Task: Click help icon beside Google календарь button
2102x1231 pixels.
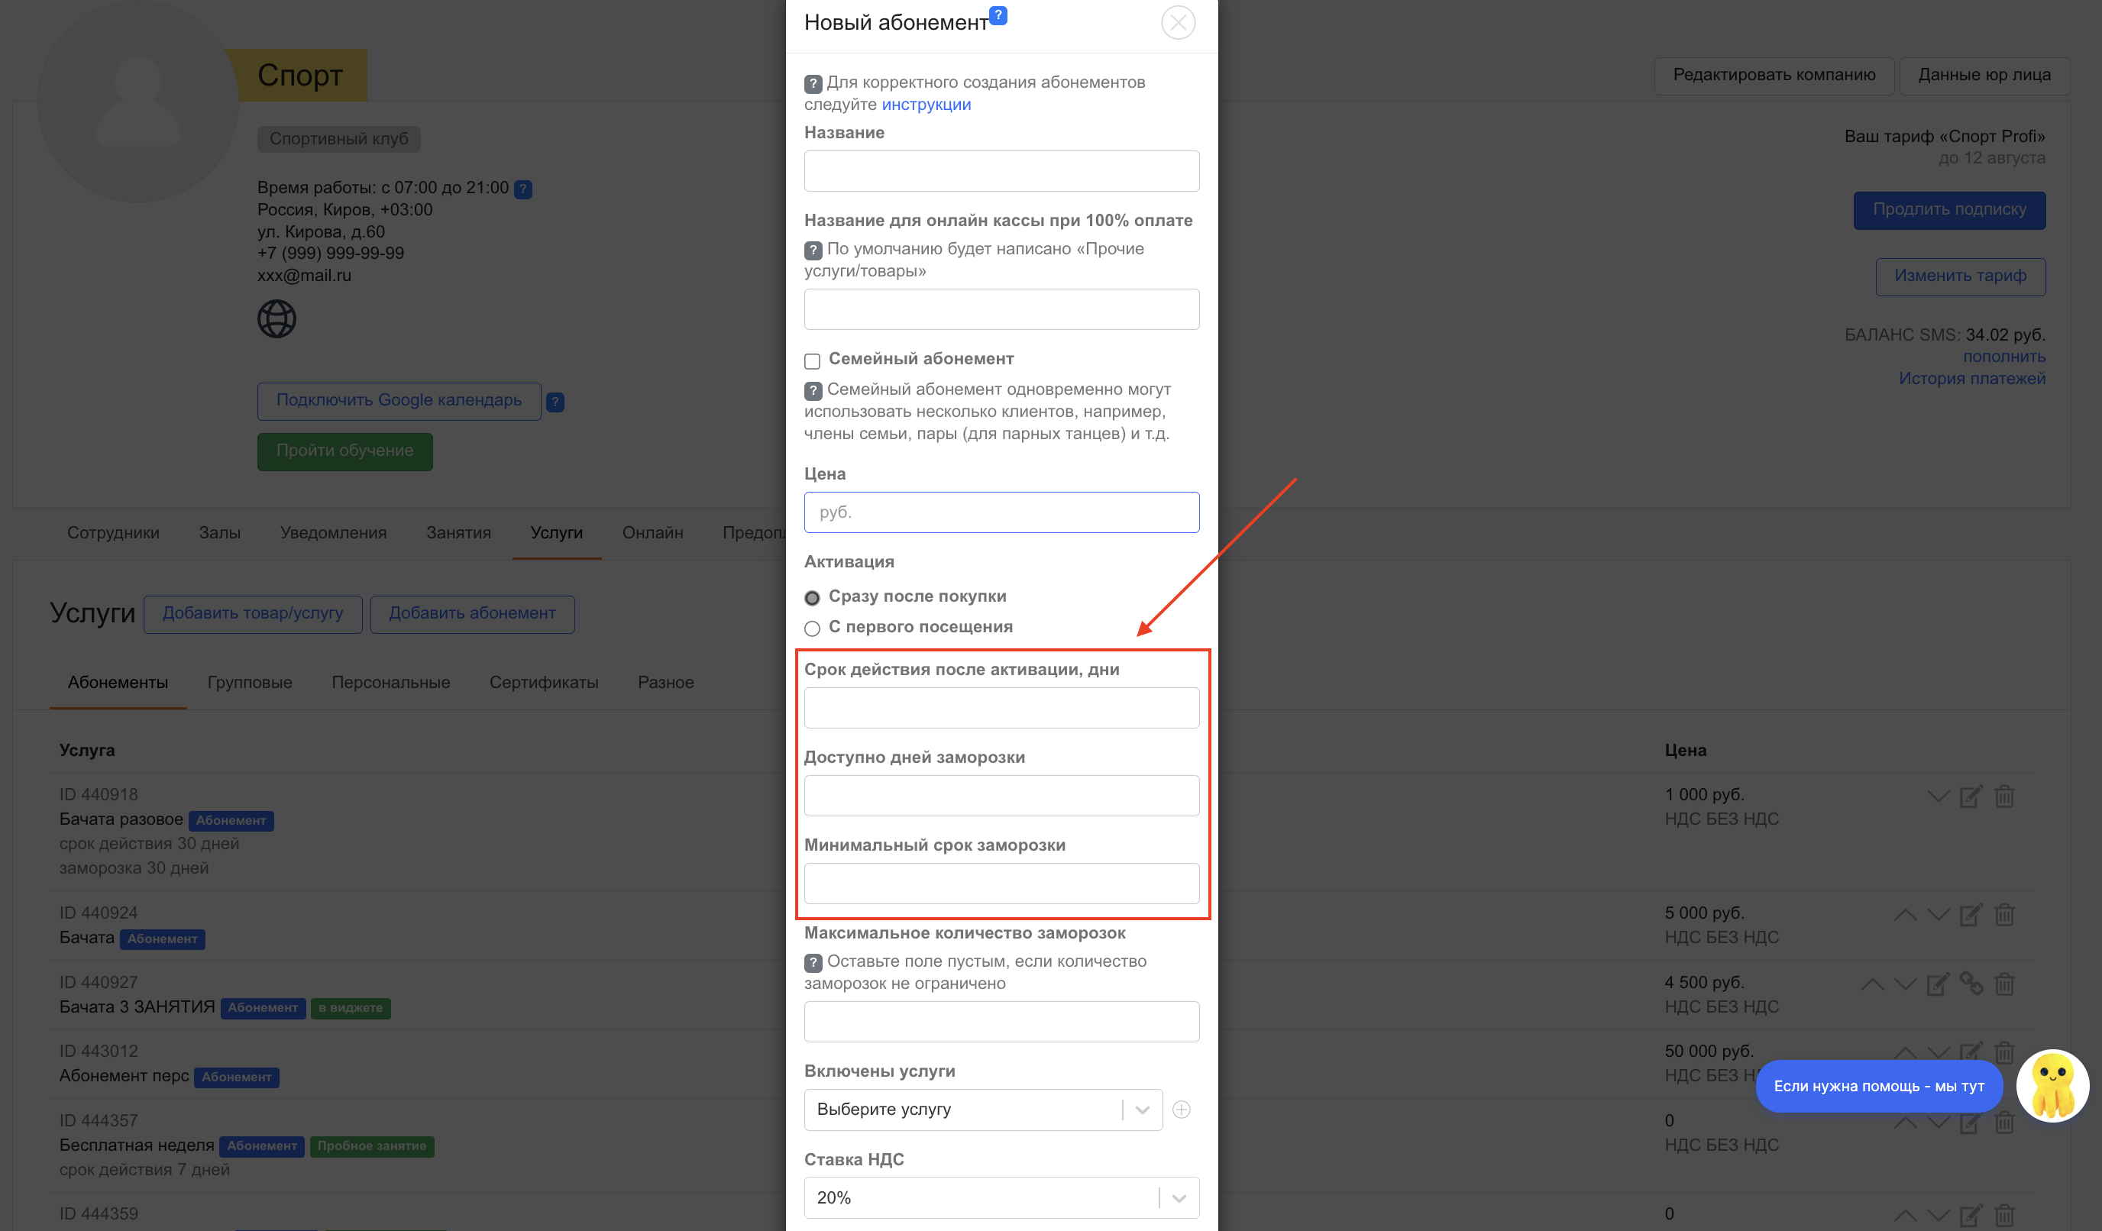Action: pyautogui.click(x=555, y=402)
